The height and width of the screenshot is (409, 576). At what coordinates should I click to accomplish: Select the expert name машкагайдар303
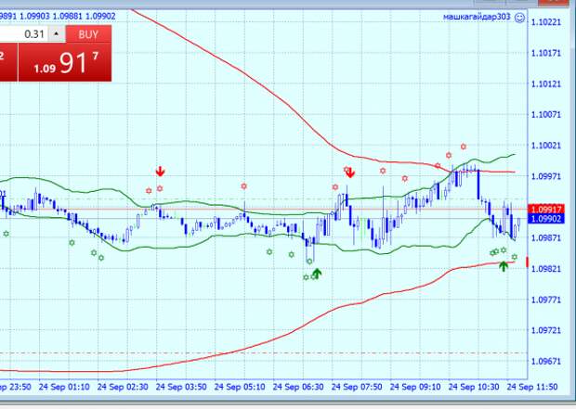click(x=477, y=17)
